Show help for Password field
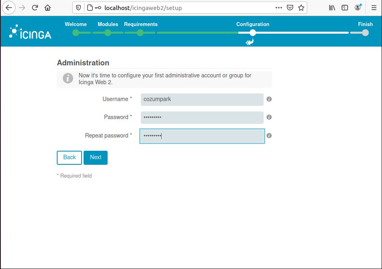 [269, 117]
